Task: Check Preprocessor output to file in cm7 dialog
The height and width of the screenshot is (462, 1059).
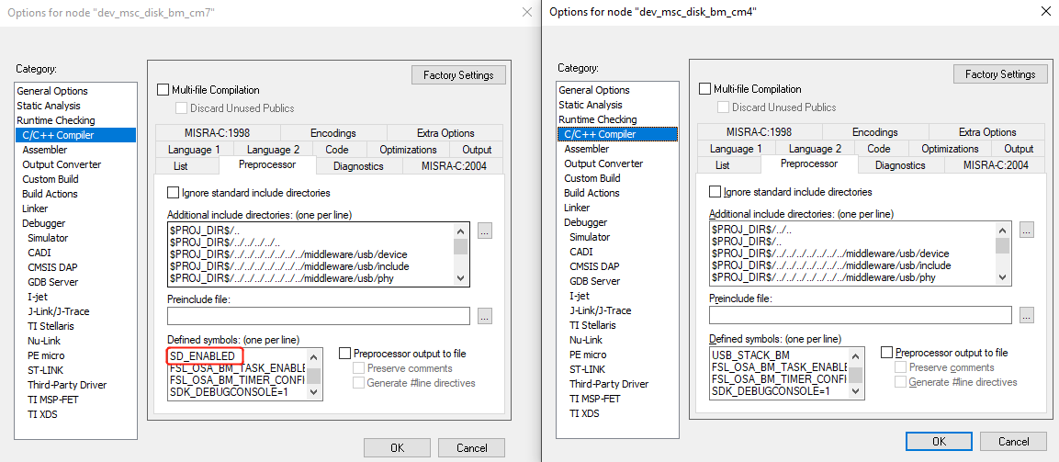Action: [x=344, y=354]
